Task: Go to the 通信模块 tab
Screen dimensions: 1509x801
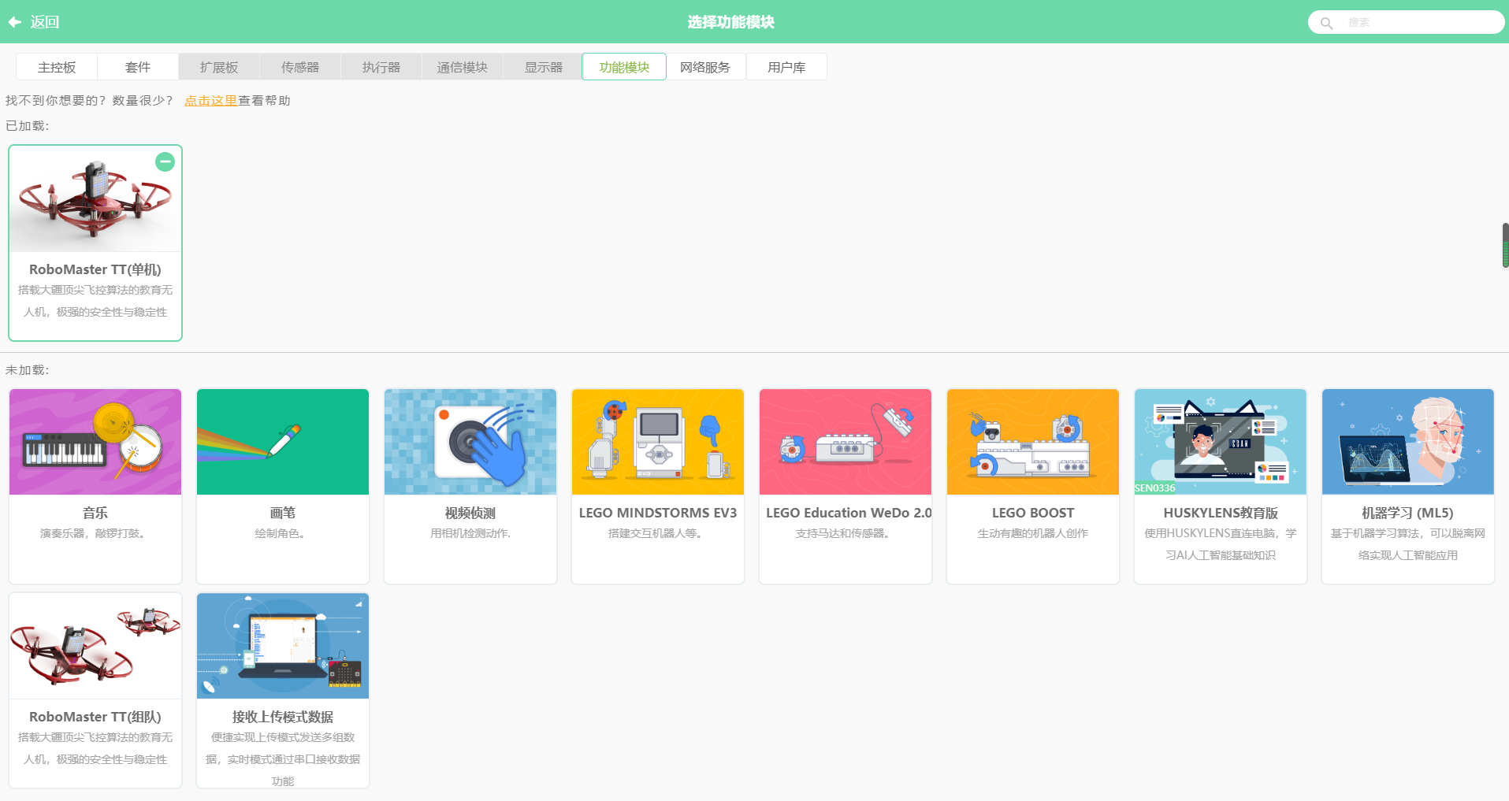Action: (463, 67)
